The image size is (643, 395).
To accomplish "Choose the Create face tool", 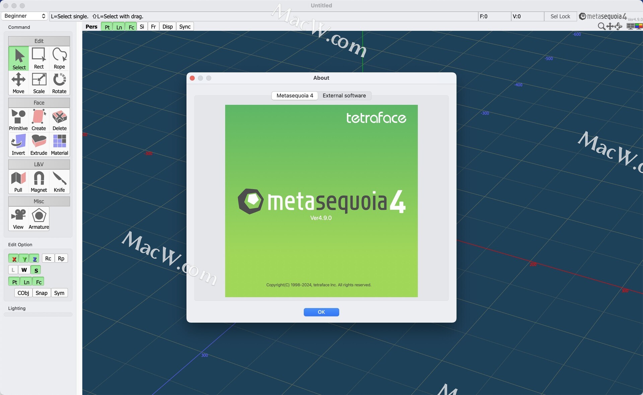I will 39,120.
